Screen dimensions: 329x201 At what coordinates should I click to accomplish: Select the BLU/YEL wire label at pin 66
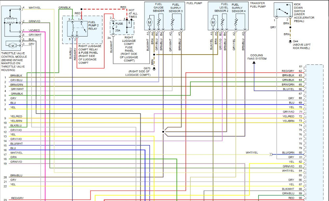coord(288,89)
